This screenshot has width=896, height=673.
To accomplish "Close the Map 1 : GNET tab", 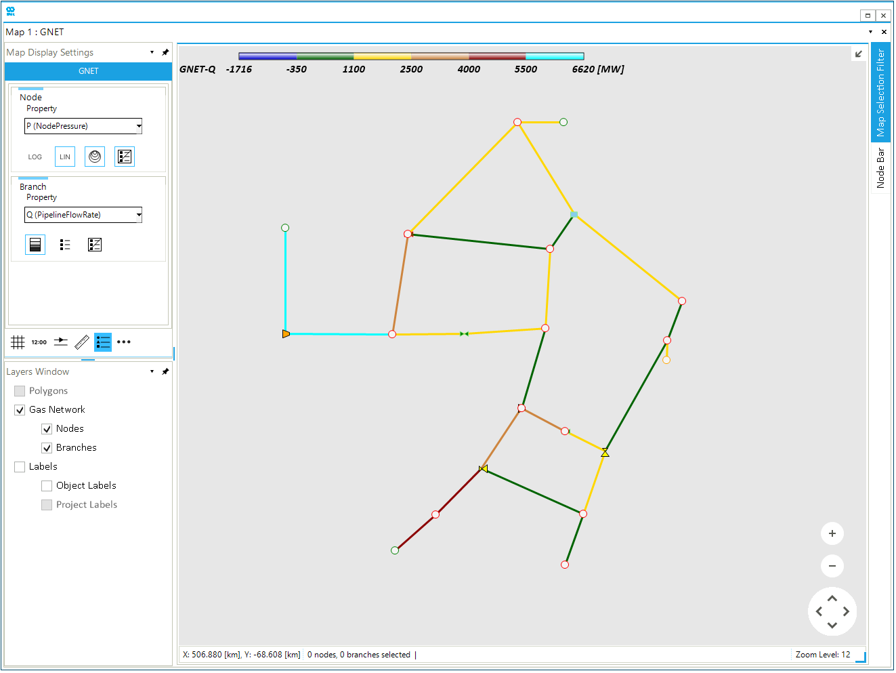I will click(884, 32).
